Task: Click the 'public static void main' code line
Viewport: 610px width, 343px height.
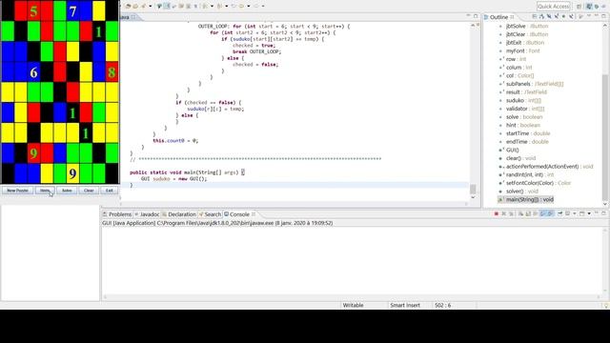Action: tap(187, 172)
